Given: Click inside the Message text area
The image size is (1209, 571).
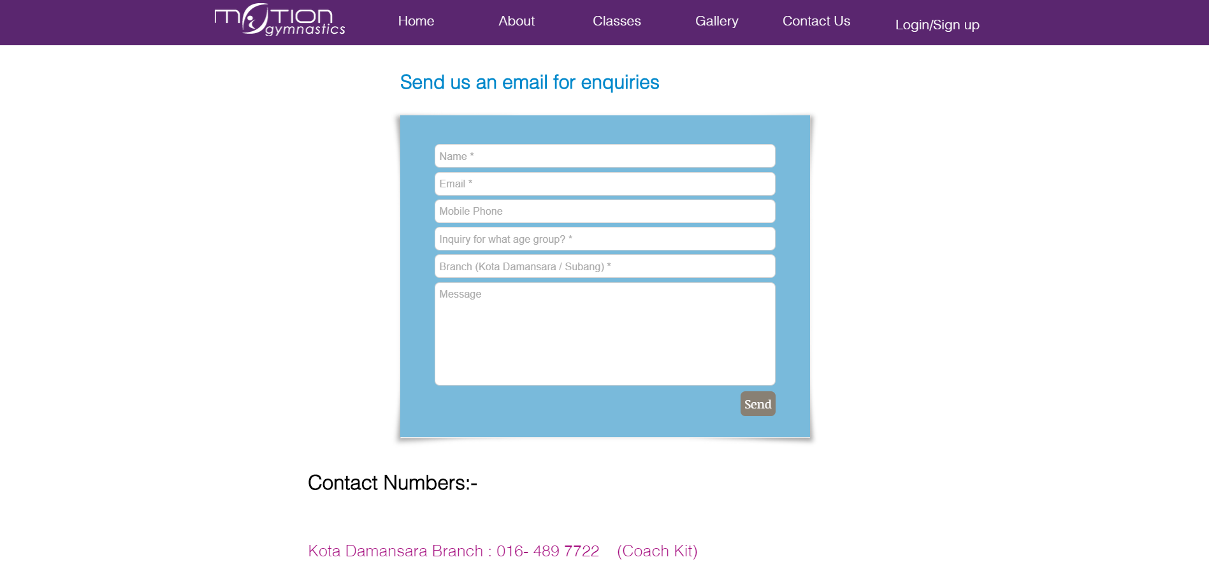Looking at the screenshot, I should 604,334.
